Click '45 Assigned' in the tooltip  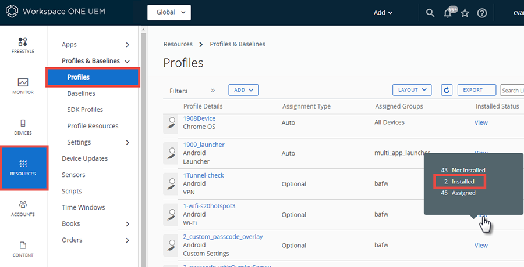click(458, 193)
